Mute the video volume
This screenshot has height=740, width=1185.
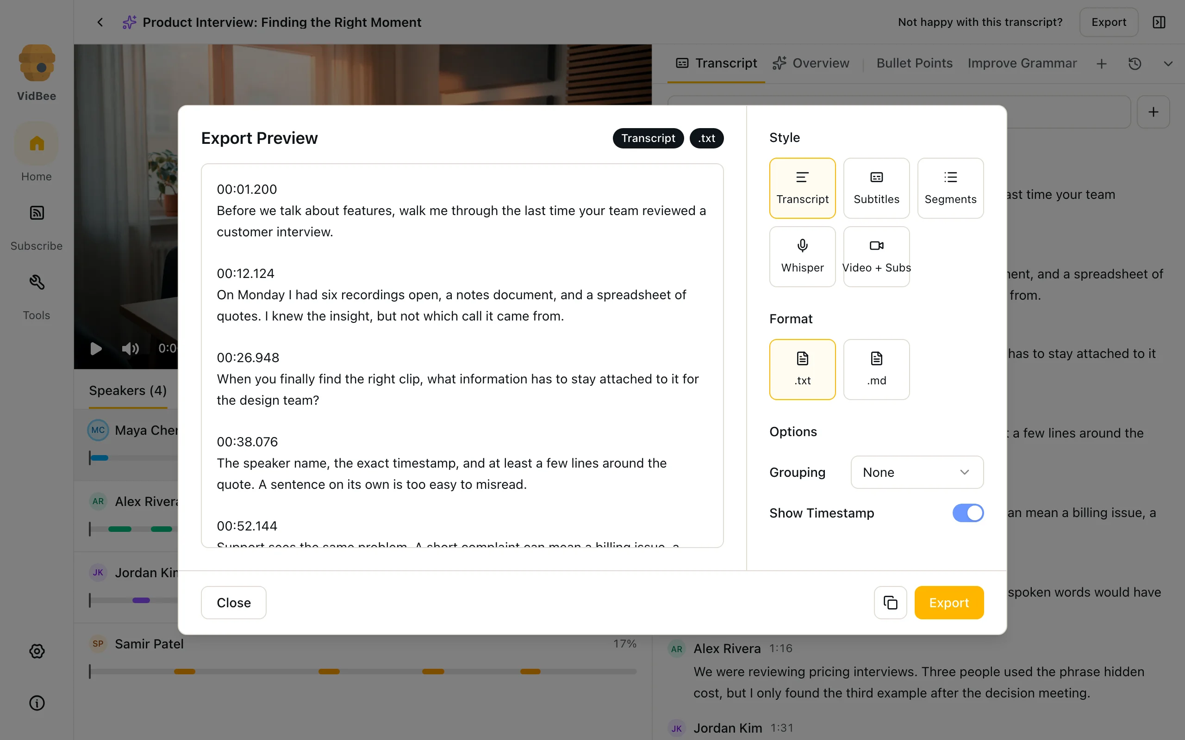click(x=130, y=348)
